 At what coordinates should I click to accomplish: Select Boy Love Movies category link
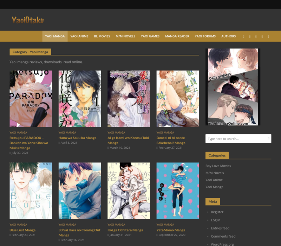pos(218,166)
